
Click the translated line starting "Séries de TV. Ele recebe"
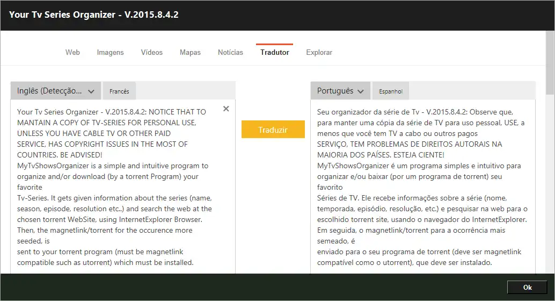(412, 198)
